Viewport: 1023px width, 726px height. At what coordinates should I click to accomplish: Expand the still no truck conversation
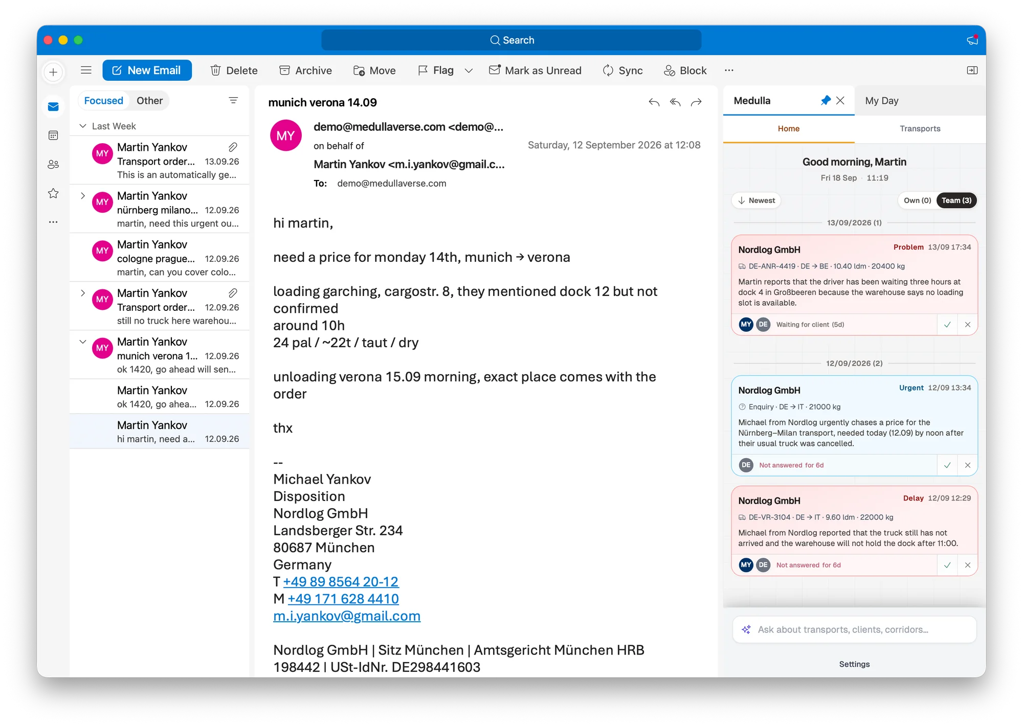coord(83,293)
